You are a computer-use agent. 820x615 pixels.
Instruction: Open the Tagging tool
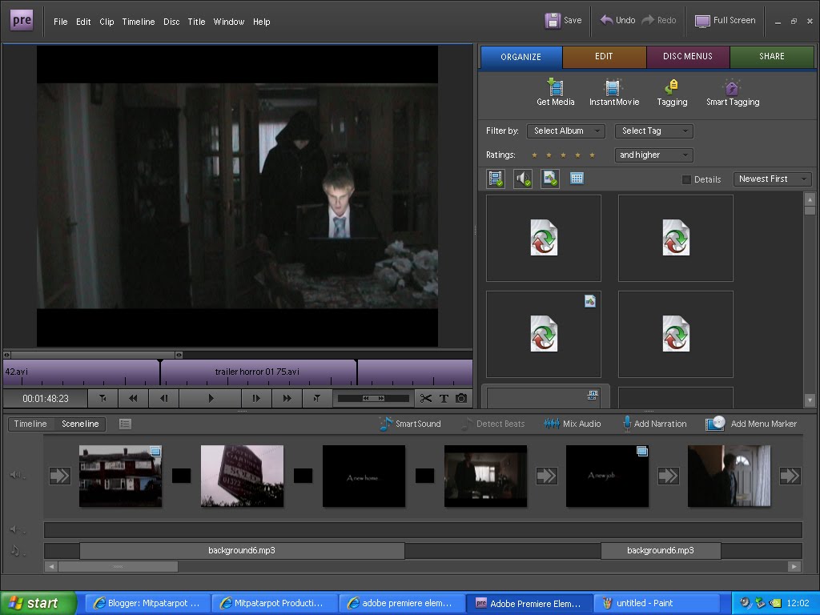672,93
